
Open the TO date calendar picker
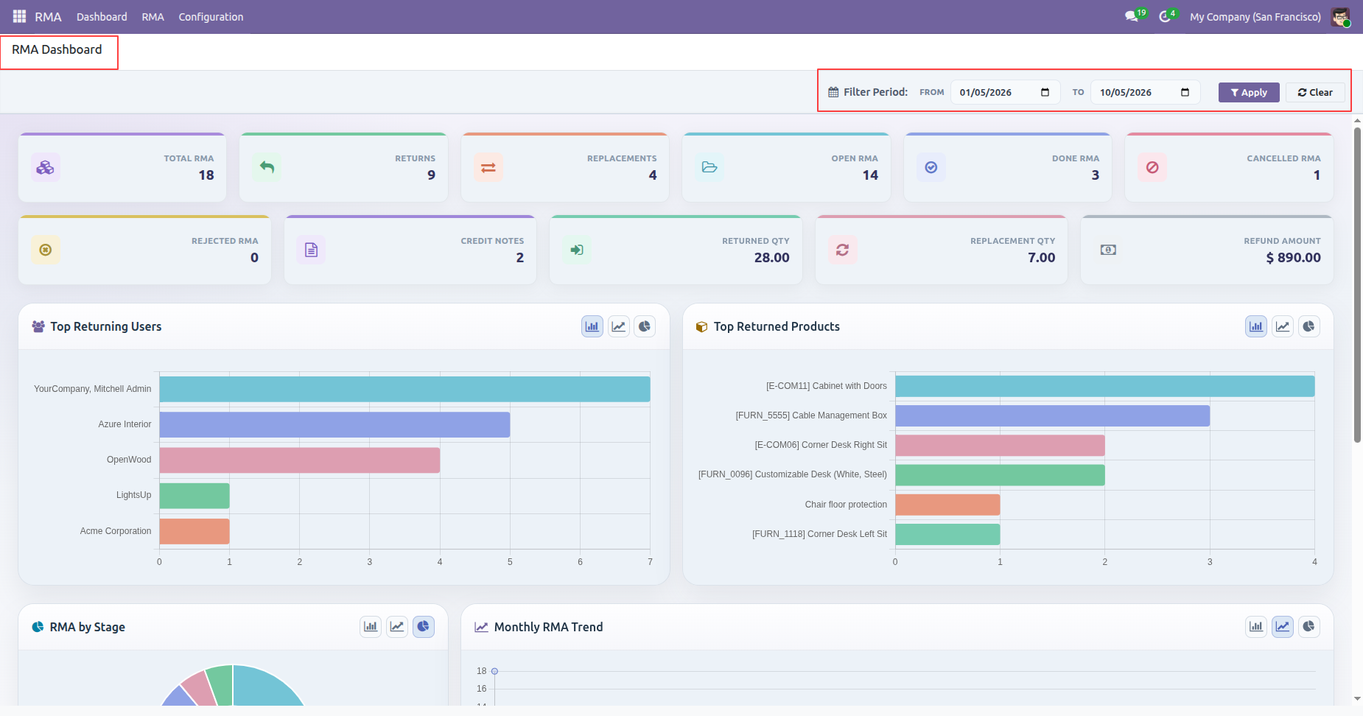[x=1185, y=92]
